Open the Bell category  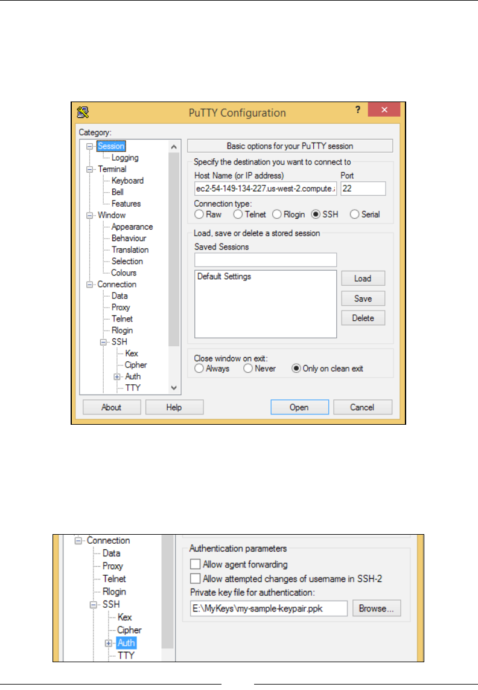pyautogui.click(x=118, y=192)
